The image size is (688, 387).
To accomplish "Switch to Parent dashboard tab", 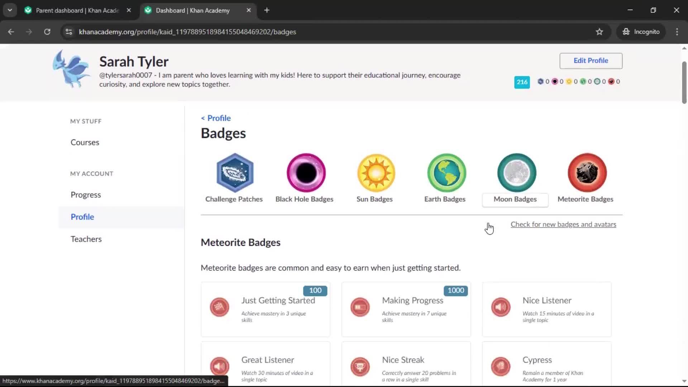I will (x=77, y=10).
